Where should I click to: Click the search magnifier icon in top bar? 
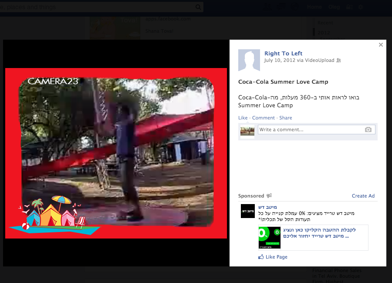pyautogui.click(x=198, y=7)
